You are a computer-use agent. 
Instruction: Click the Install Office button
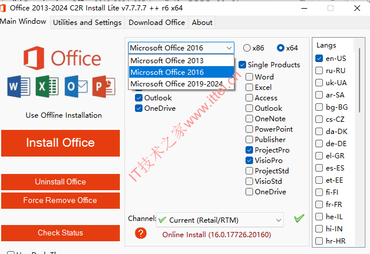coord(61,143)
